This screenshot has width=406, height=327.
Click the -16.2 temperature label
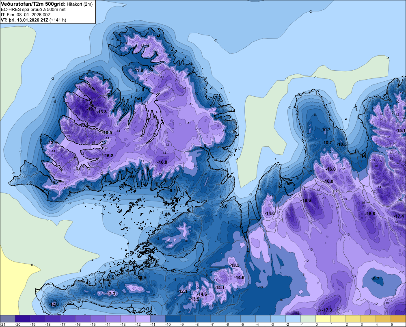coord(108,156)
